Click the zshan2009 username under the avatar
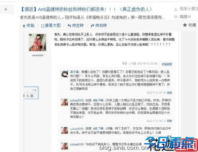Screen dimensions: 198x152 (38, 55)
